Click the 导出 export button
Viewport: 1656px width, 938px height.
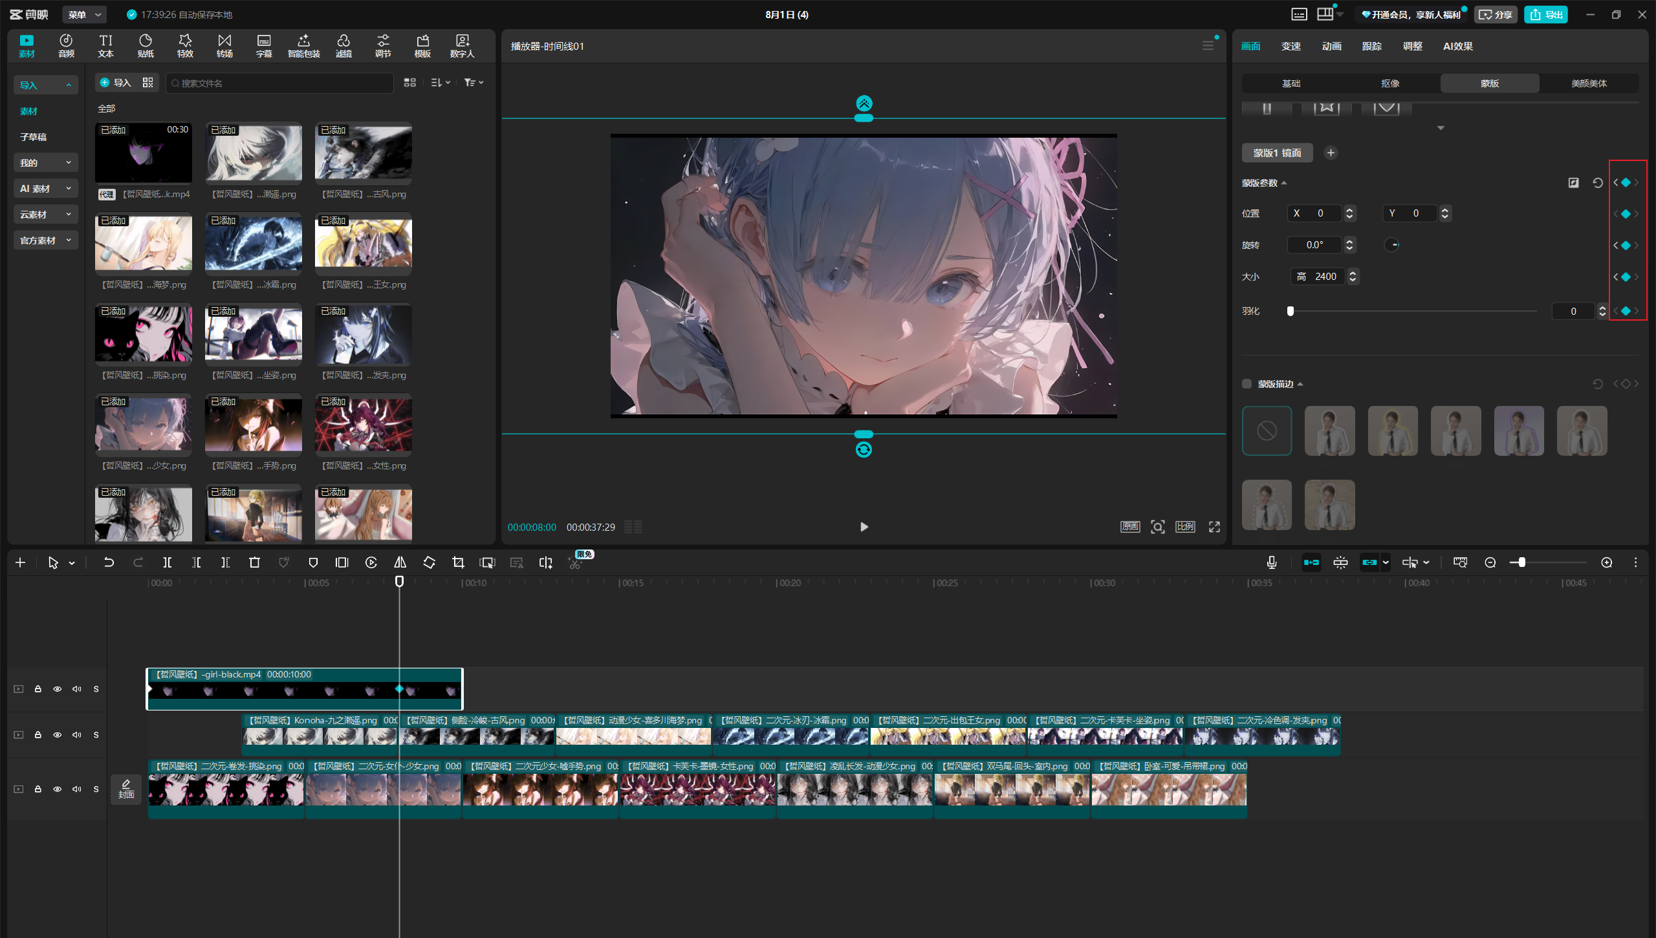pos(1546,14)
